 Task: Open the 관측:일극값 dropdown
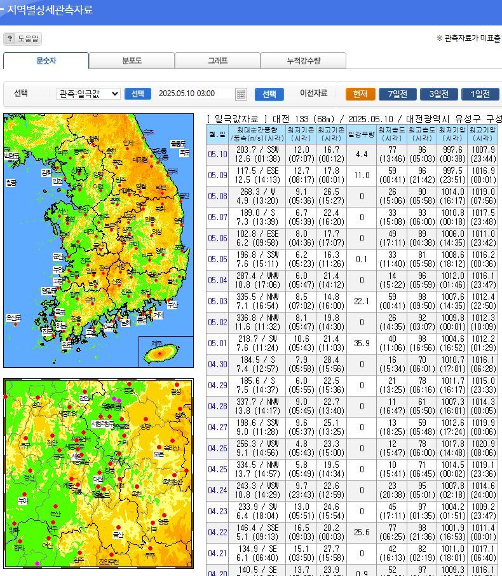pyautogui.click(x=88, y=94)
